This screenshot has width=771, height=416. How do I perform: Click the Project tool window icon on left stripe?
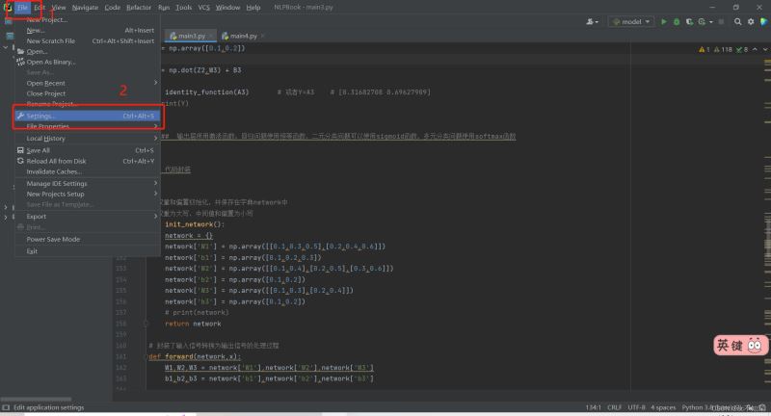click(x=10, y=36)
